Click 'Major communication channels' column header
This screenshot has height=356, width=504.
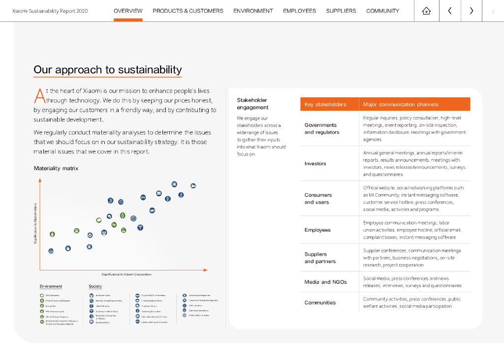[401, 104]
